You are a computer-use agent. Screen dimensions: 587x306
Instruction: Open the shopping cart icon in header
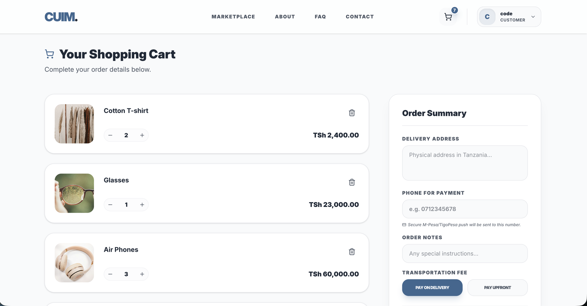tap(448, 17)
